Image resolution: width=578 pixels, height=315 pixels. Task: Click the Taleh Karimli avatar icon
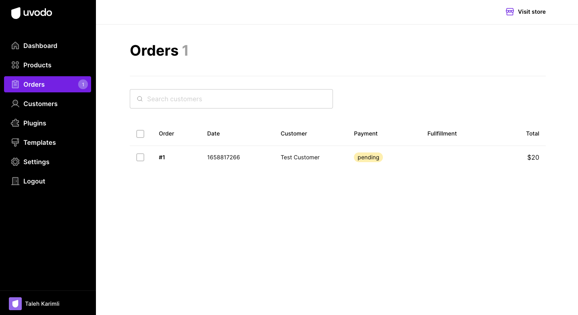[15, 304]
